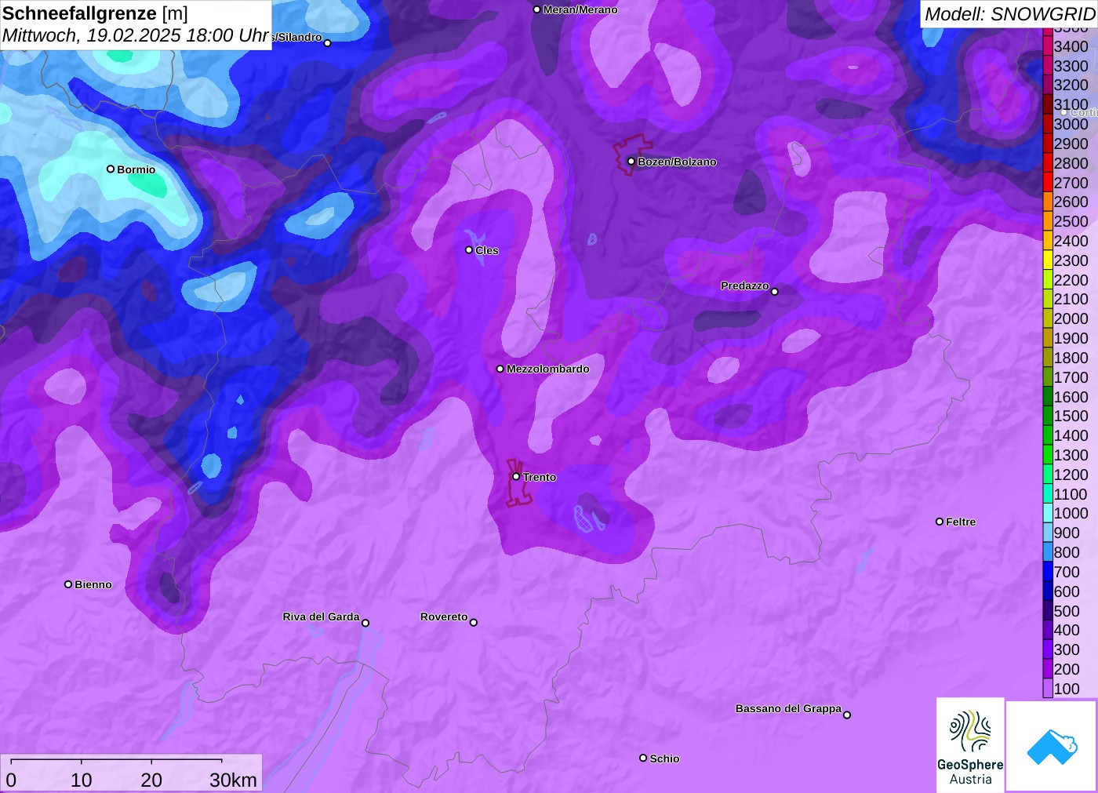Click the Modell: SNOWGRID label
The height and width of the screenshot is (793, 1098).
point(1009,14)
